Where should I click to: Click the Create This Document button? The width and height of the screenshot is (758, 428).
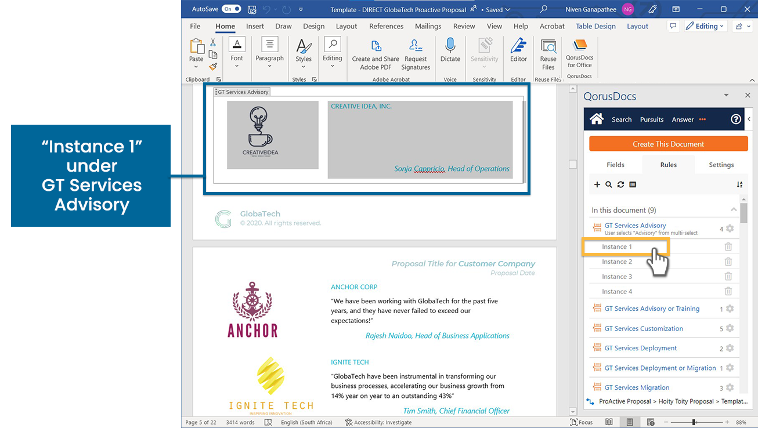point(669,144)
